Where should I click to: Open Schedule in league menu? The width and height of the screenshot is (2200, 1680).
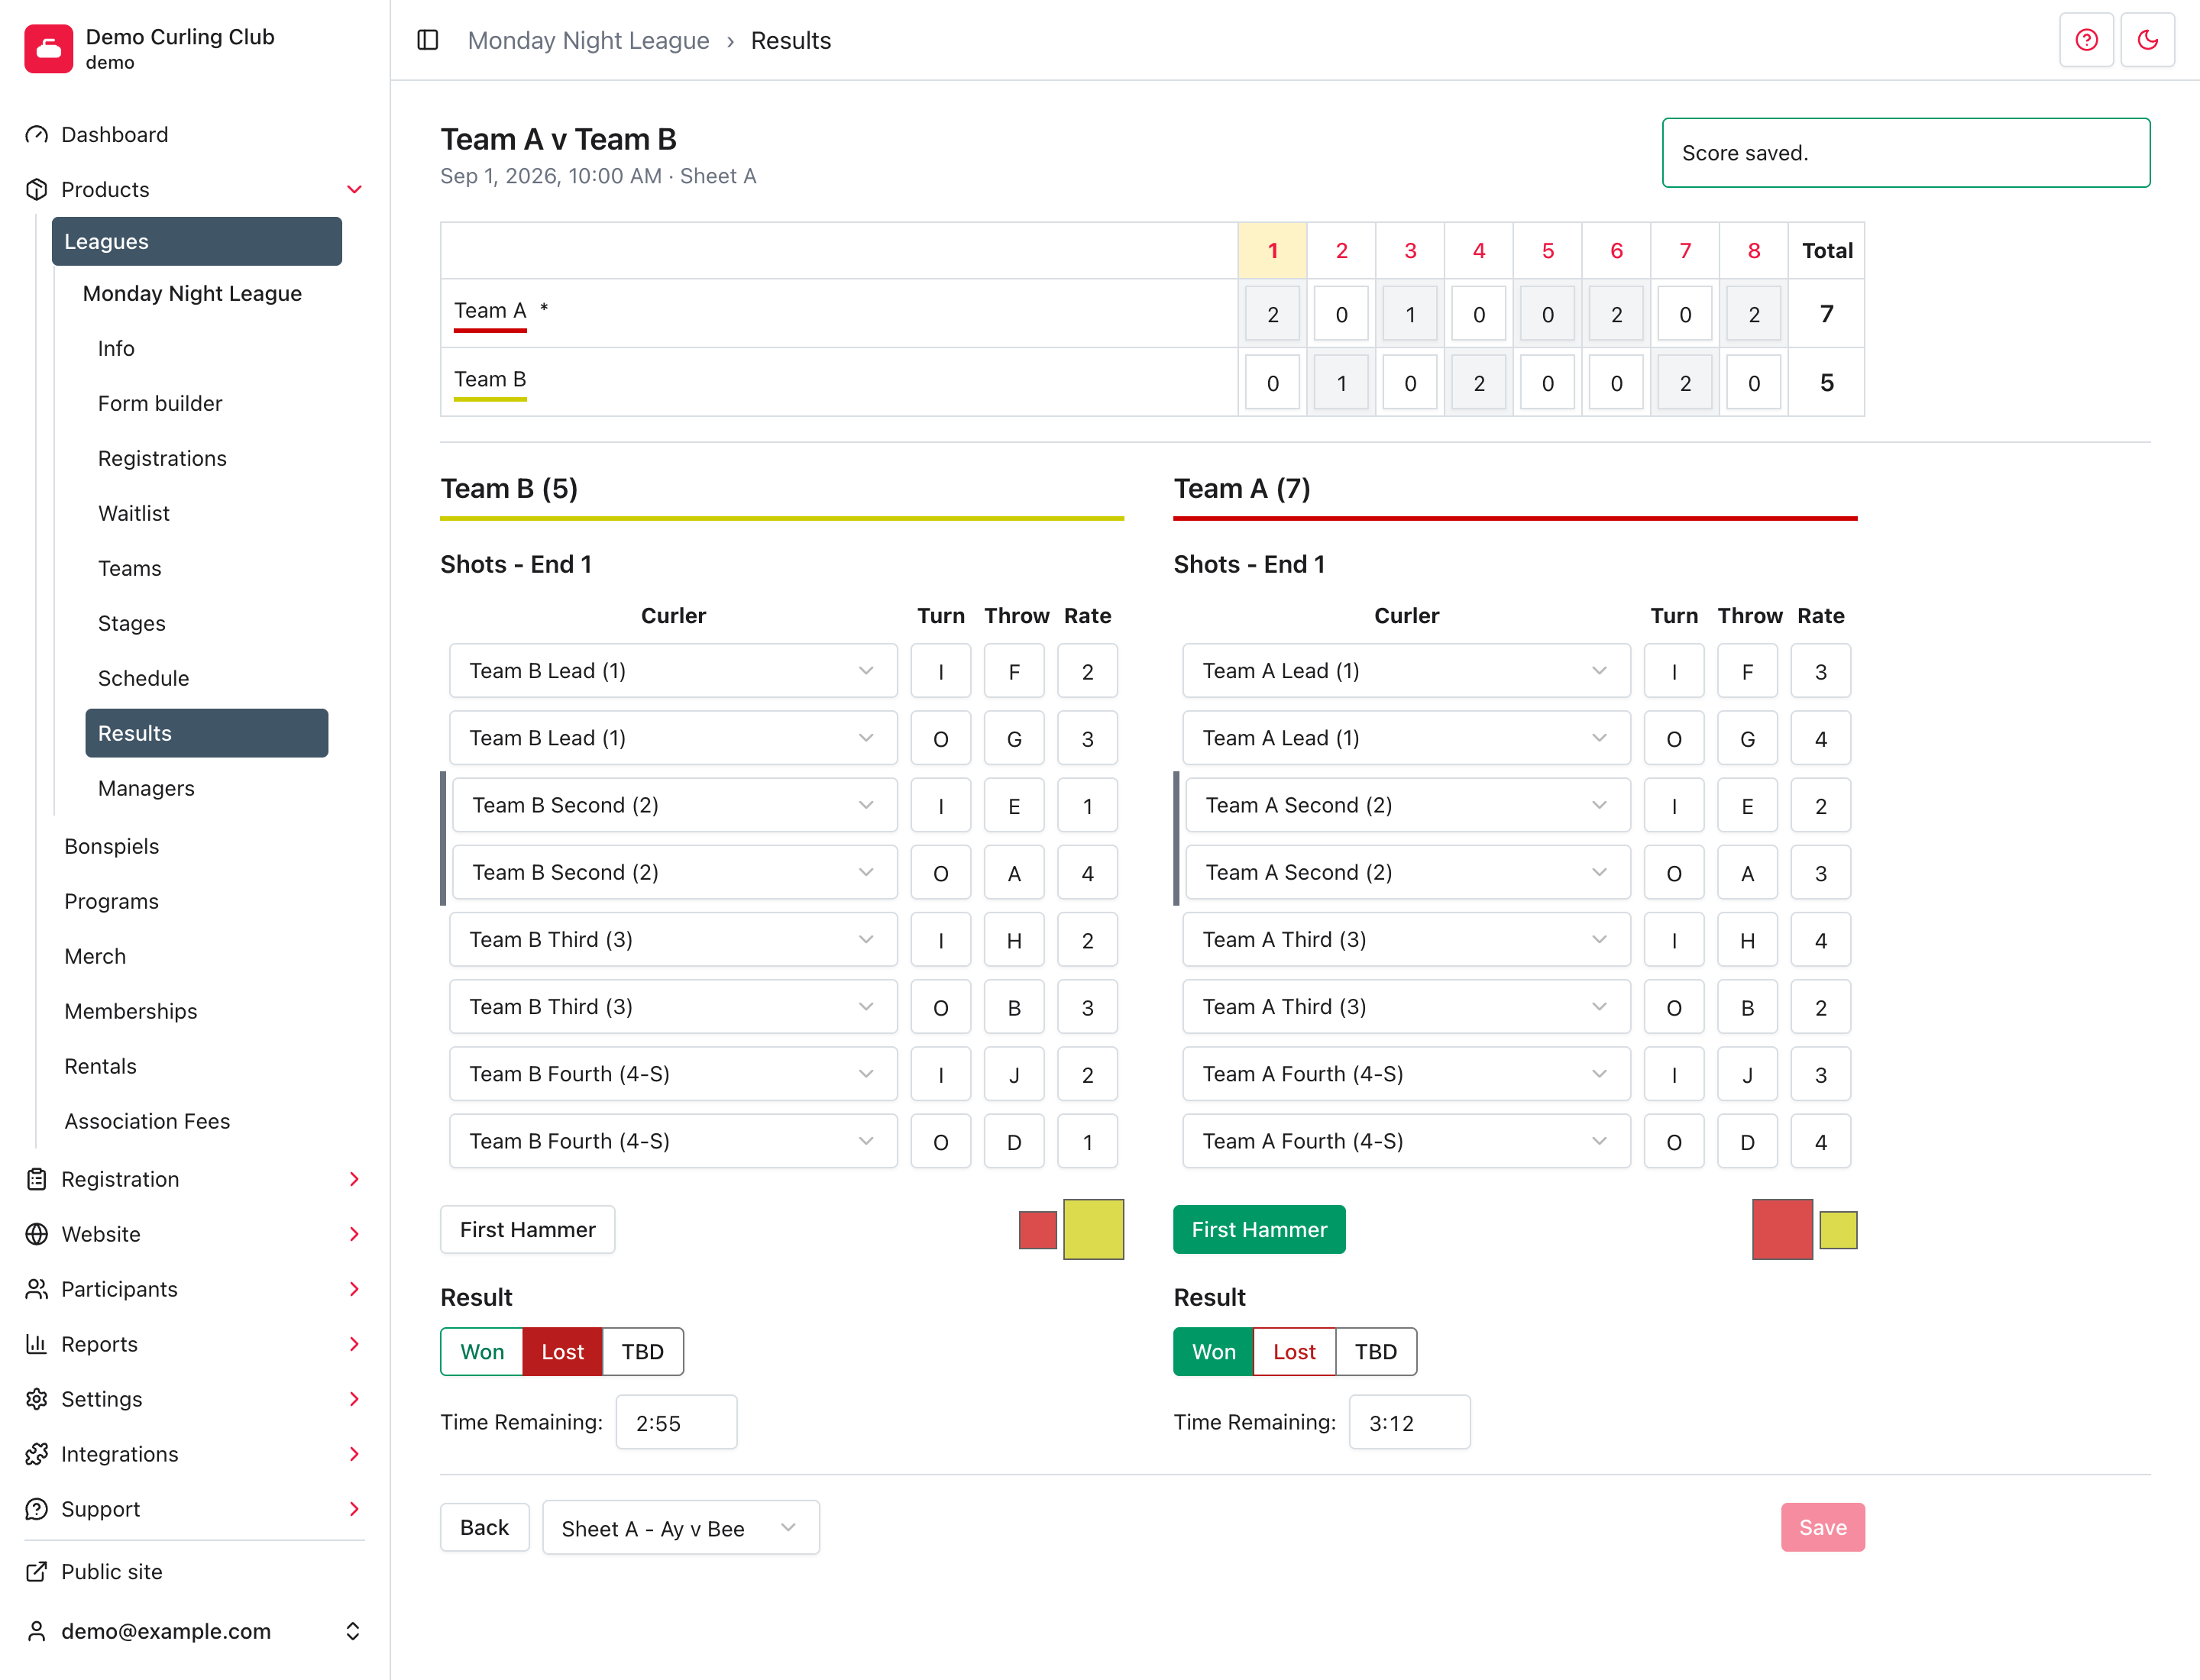(143, 678)
